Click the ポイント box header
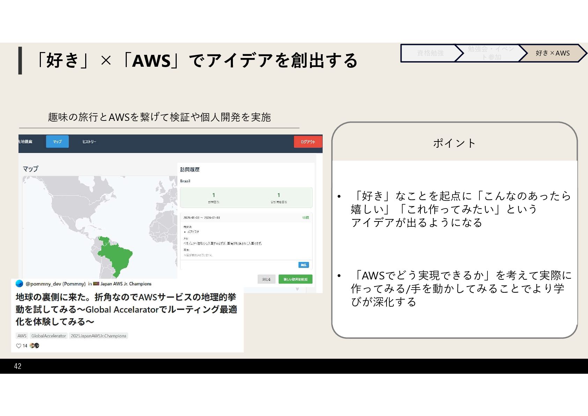Screen dimensions: 588x416 click(x=454, y=143)
